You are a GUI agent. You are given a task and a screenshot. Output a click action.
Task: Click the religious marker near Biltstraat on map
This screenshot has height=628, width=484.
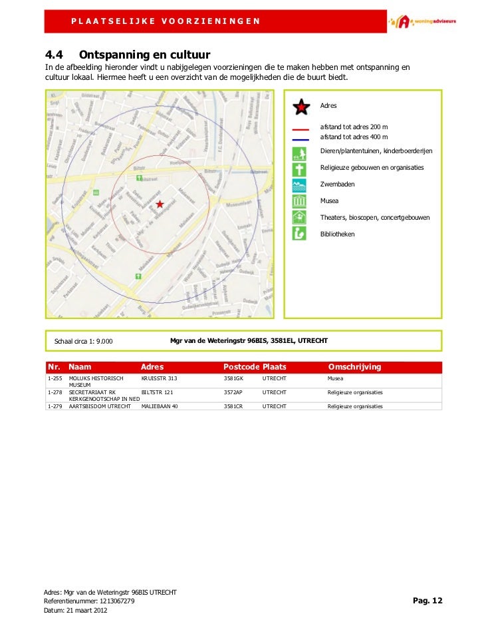139,178
